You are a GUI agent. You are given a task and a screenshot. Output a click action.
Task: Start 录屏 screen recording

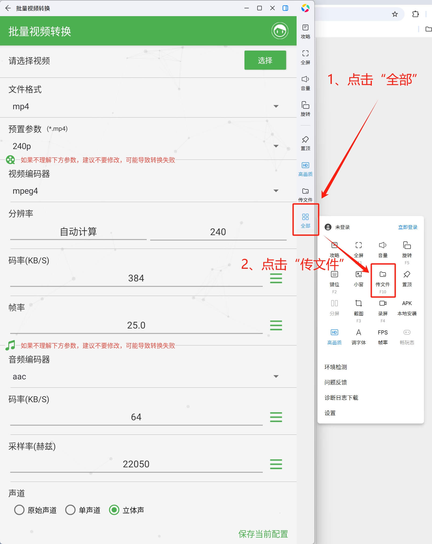click(x=383, y=307)
